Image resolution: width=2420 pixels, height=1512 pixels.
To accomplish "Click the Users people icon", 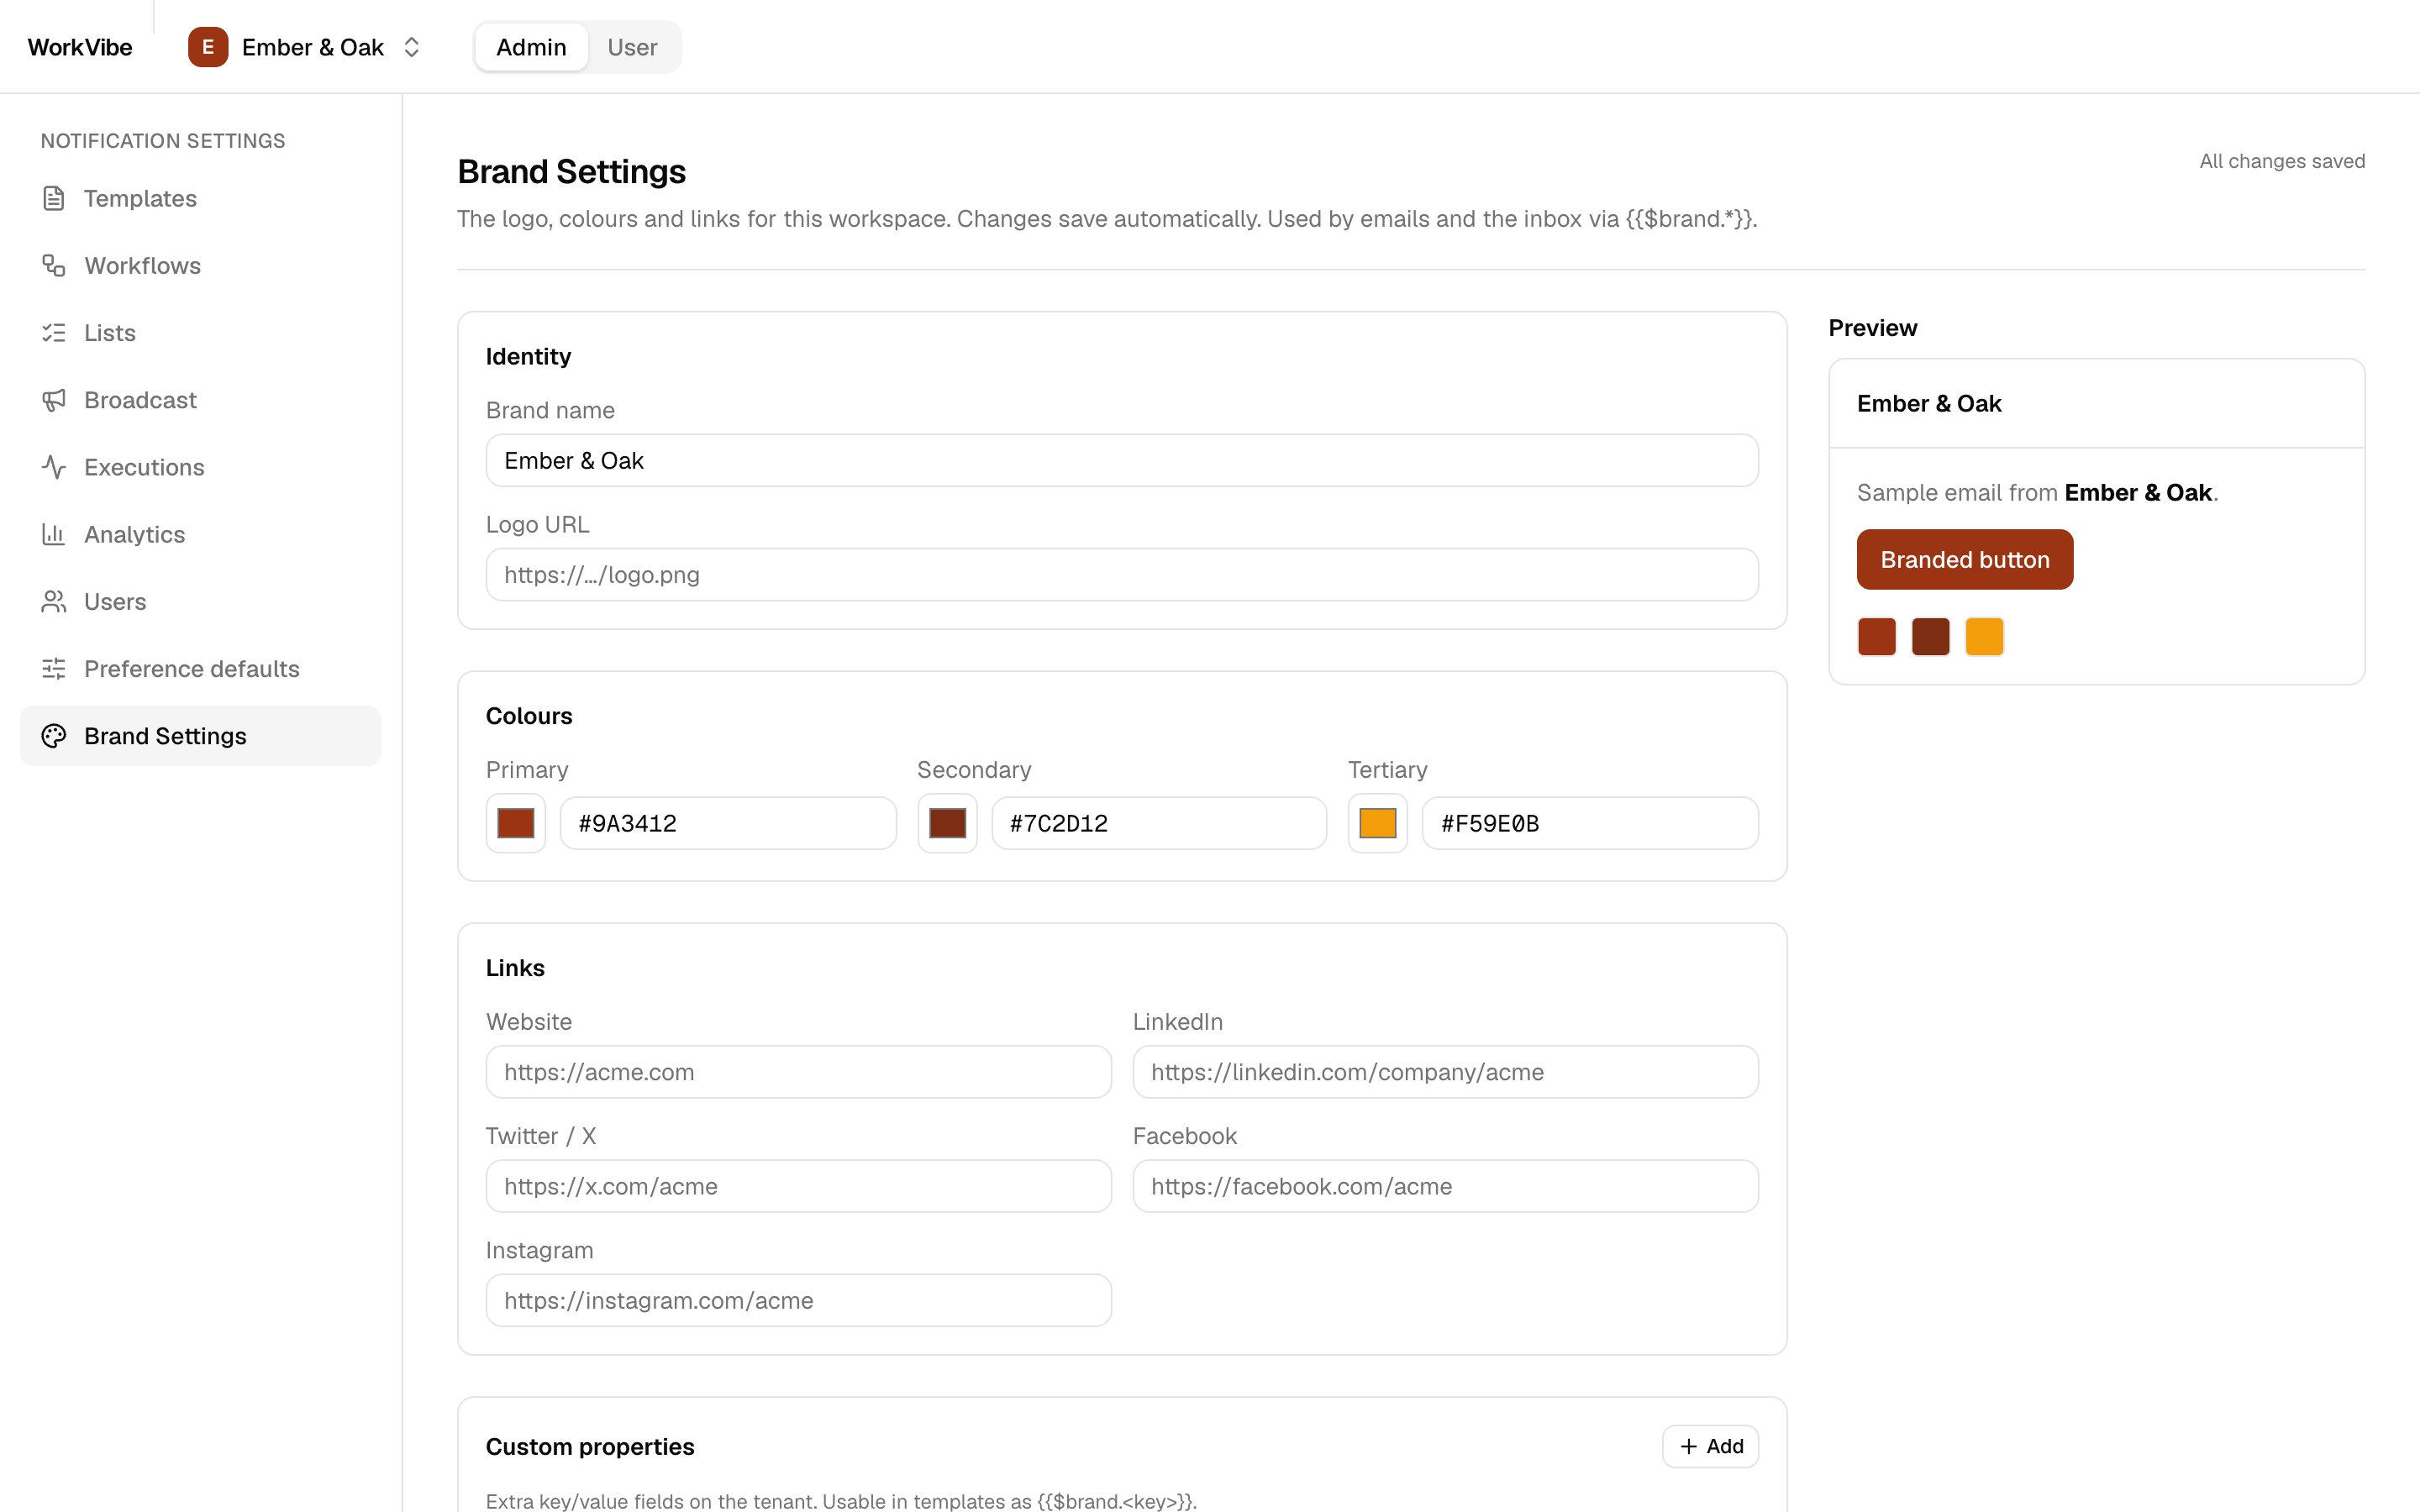I will pos(54,601).
